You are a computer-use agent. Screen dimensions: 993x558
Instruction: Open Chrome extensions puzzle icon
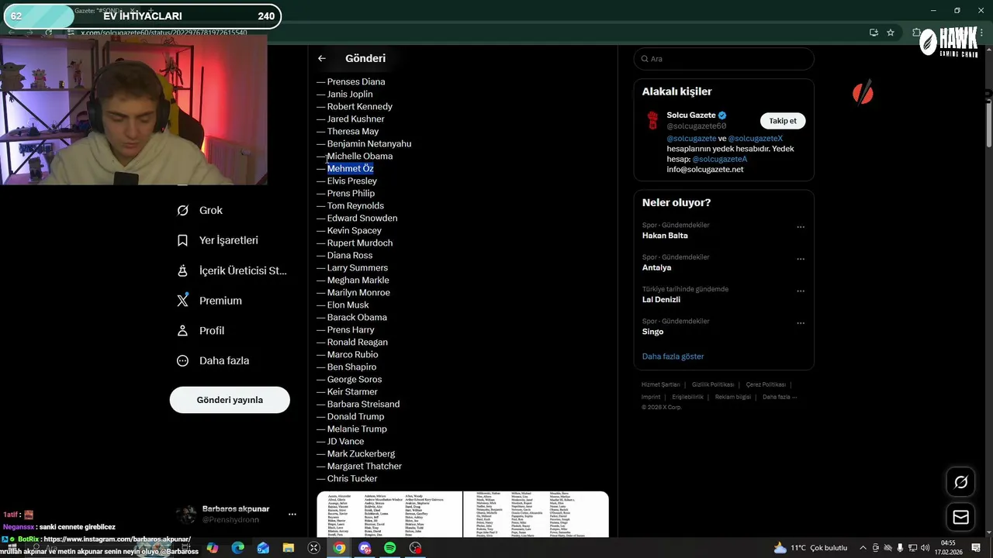916,33
